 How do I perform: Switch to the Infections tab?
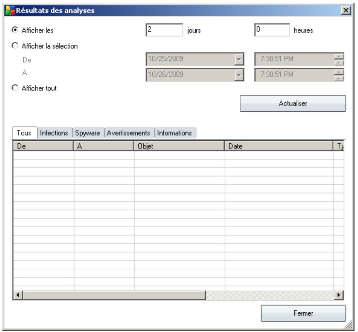[x=55, y=133]
